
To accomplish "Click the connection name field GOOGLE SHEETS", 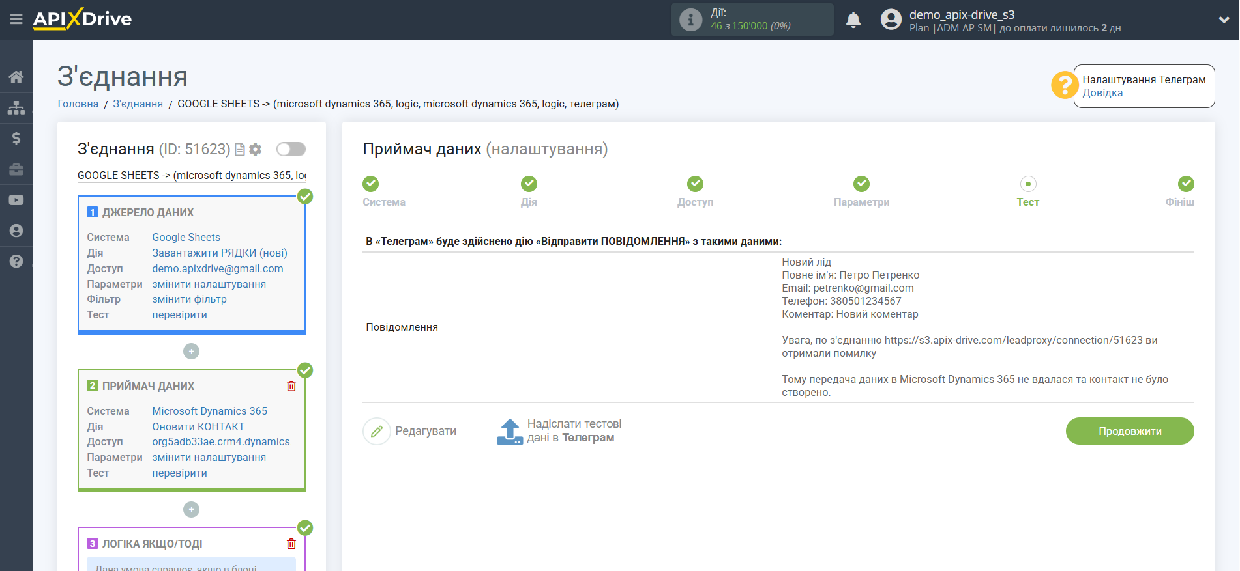I will pos(192,176).
